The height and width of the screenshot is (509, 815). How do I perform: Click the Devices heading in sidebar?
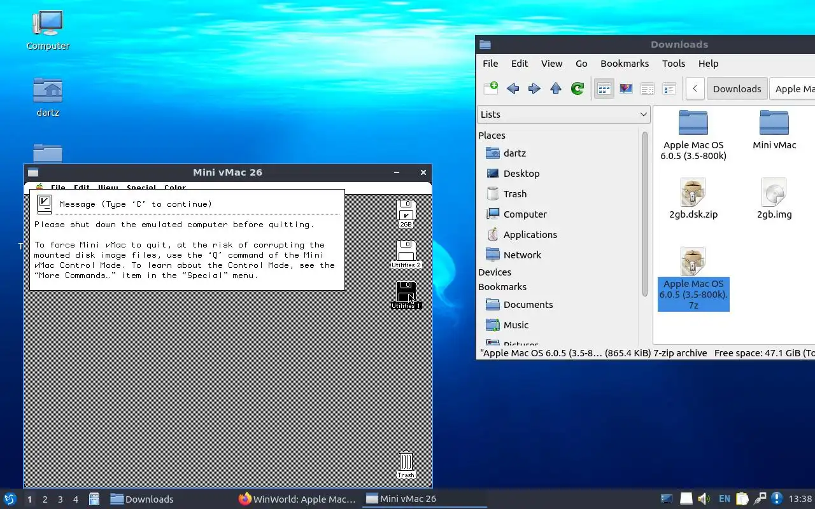[x=495, y=272]
